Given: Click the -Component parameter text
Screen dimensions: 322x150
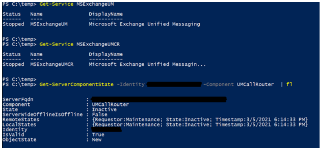Looking at the screenshot, I should tap(218, 84).
